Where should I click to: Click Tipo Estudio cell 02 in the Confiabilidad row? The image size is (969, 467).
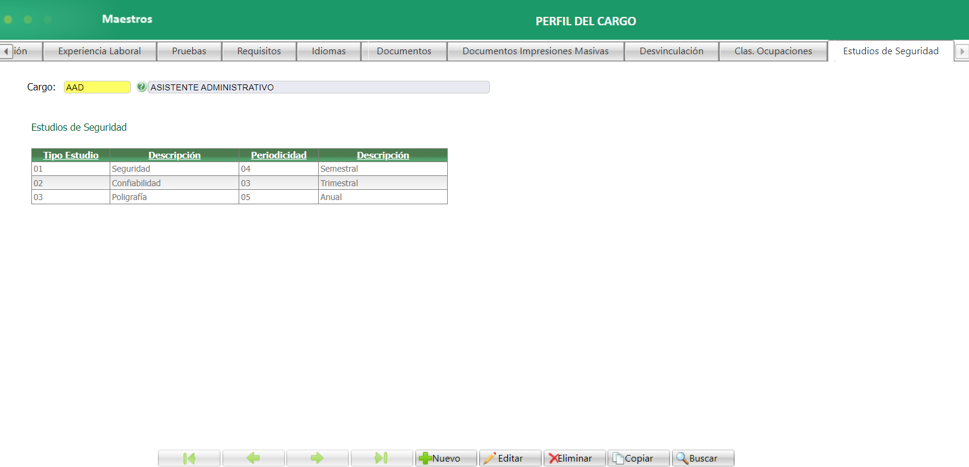(x=71, y=183)
